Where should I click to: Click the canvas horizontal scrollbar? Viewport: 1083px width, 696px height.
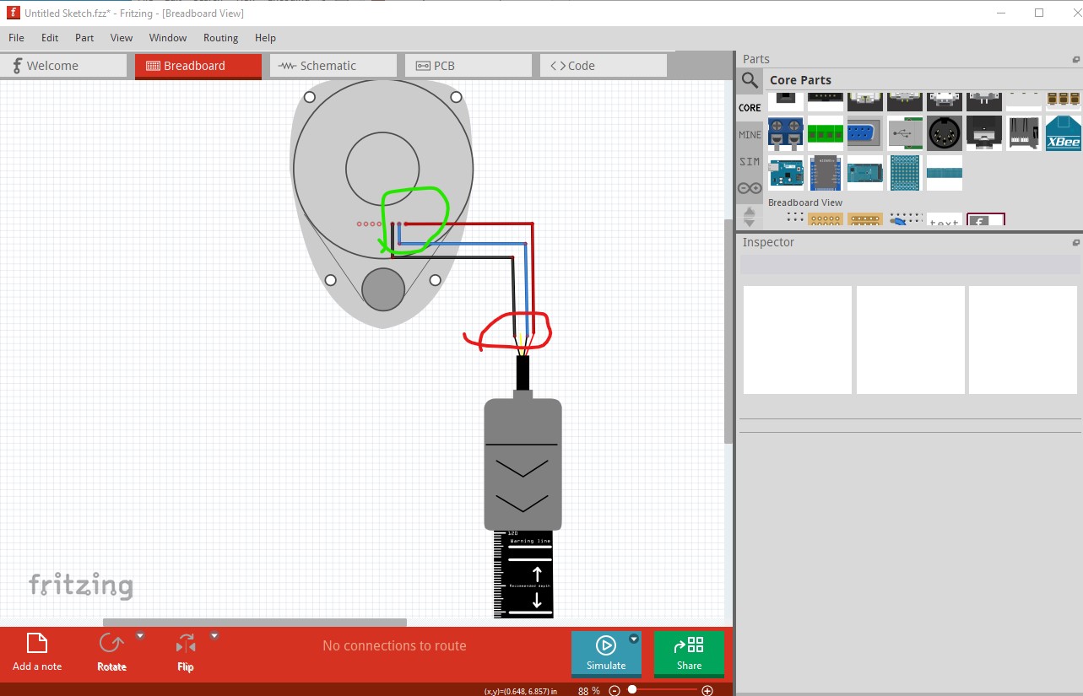(x=254, y=623)
